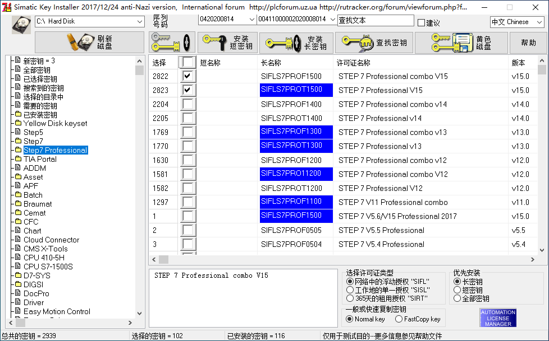Click 查找密钥 find key button
549x341 pixels.
pyautogui.click(x=374, y=43)
